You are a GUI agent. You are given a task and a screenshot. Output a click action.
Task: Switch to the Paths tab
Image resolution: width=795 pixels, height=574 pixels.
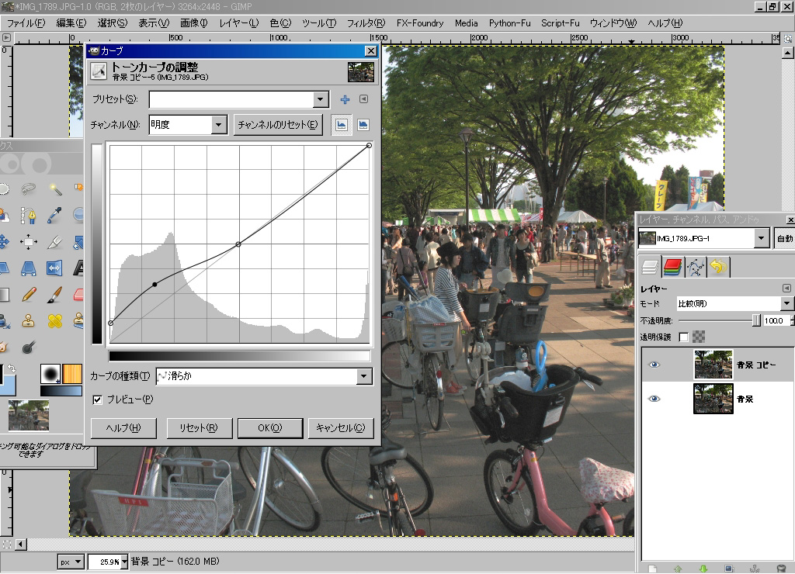695,267
